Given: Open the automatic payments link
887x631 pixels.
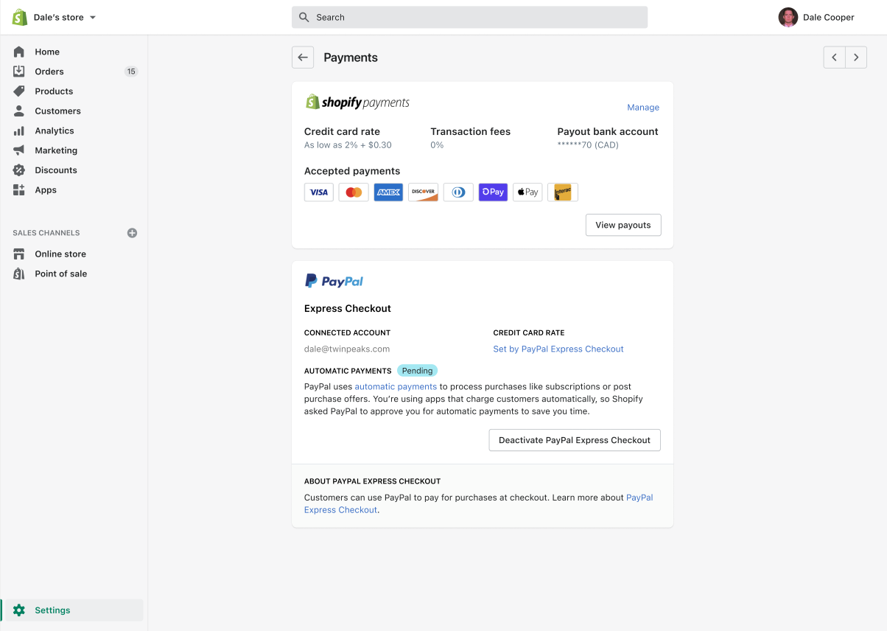Looking at the screenshot, I should pos(396,386).
